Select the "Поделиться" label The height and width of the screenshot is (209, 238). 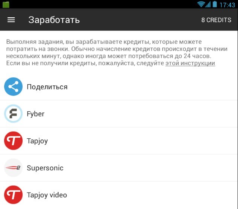(47, 87)
